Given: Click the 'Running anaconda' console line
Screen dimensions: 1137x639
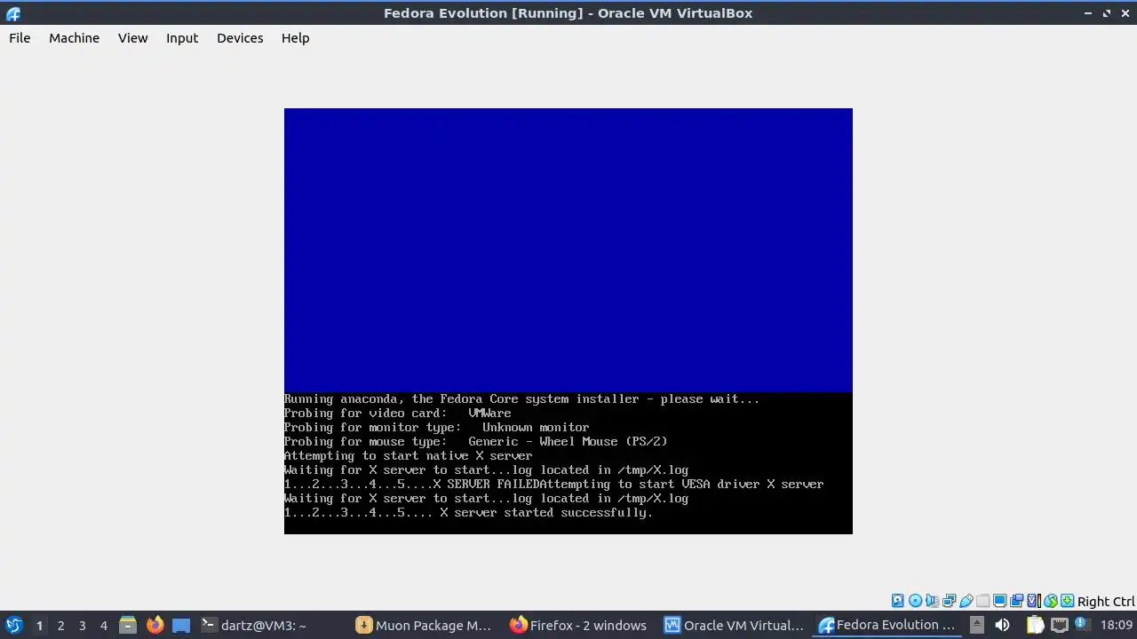Looking at the screenshot, I should point(521,399).
